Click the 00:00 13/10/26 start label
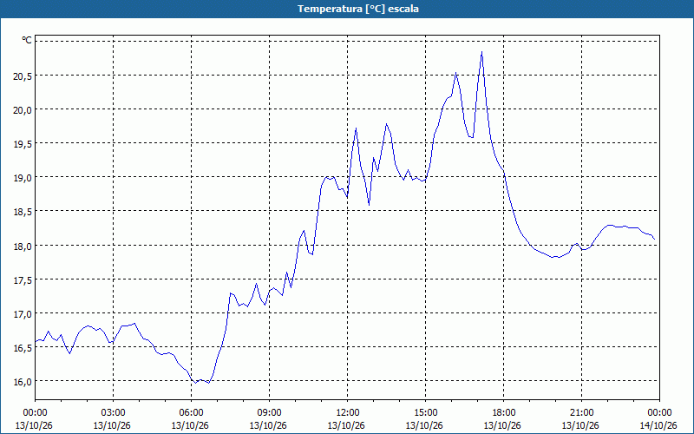The width and height of the screenshot is (694, 434). pos(35,419)
